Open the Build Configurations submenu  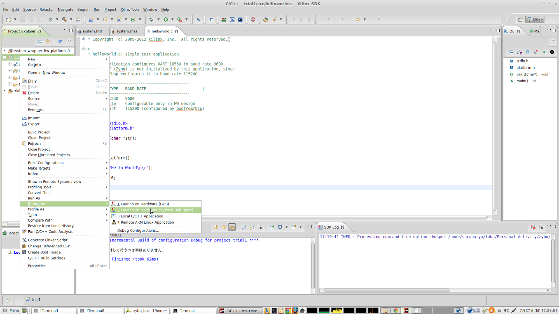point(65,163)
